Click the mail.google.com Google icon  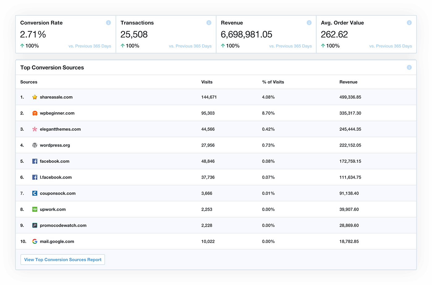coord(35,242)
